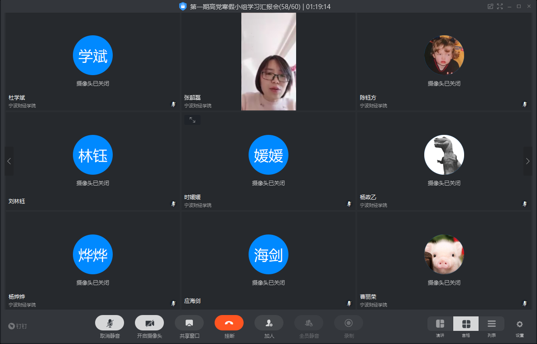Click the blue security shield icon
This screenshot has height=344, width=537.
click(183, 6)
